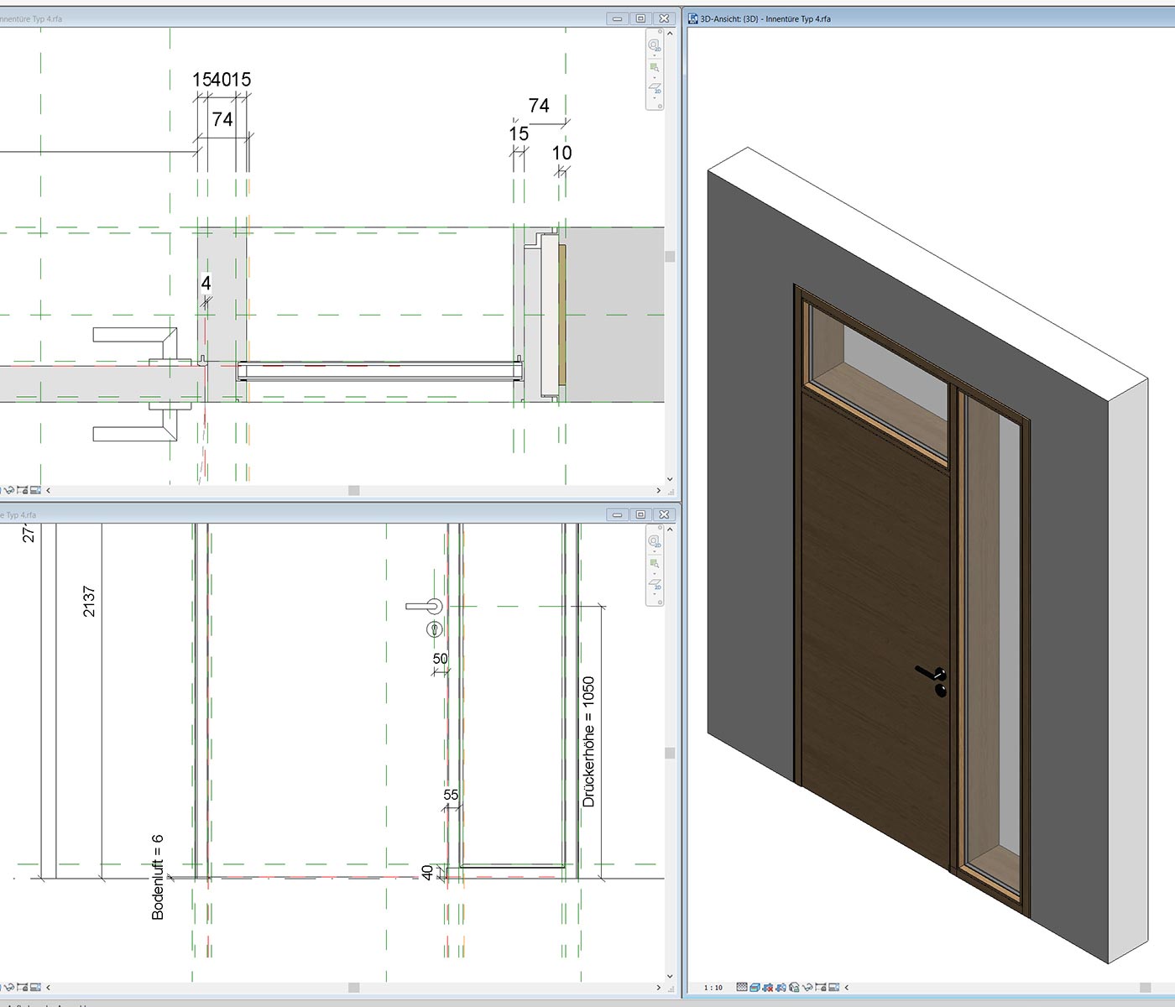Click Preview Visibility icon in the elevation view bar
The width and height of the screenshot is (1175, 1007).
35,987
